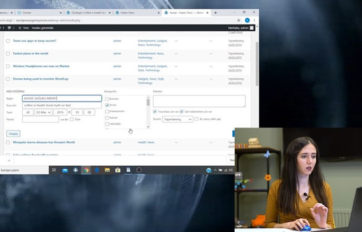Switch to Chrome on the taskbar
Image resolution: width=362 pixels, height=232 pixels.
coord(86,170)
